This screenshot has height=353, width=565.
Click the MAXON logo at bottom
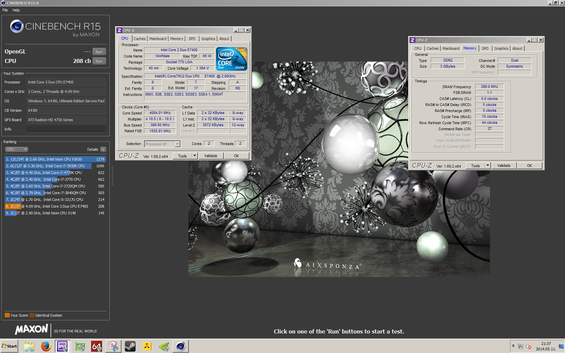tap(32, 329)
